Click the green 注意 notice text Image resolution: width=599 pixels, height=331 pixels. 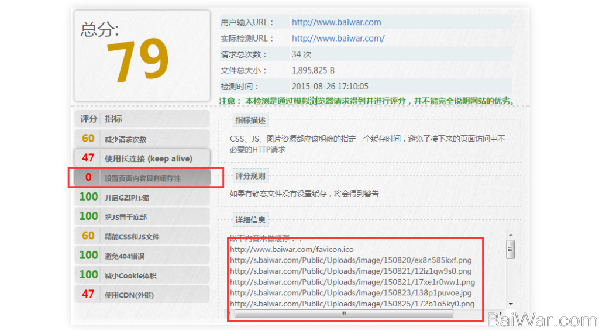[368, 101]
